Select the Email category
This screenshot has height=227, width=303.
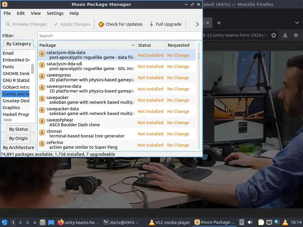16,53
